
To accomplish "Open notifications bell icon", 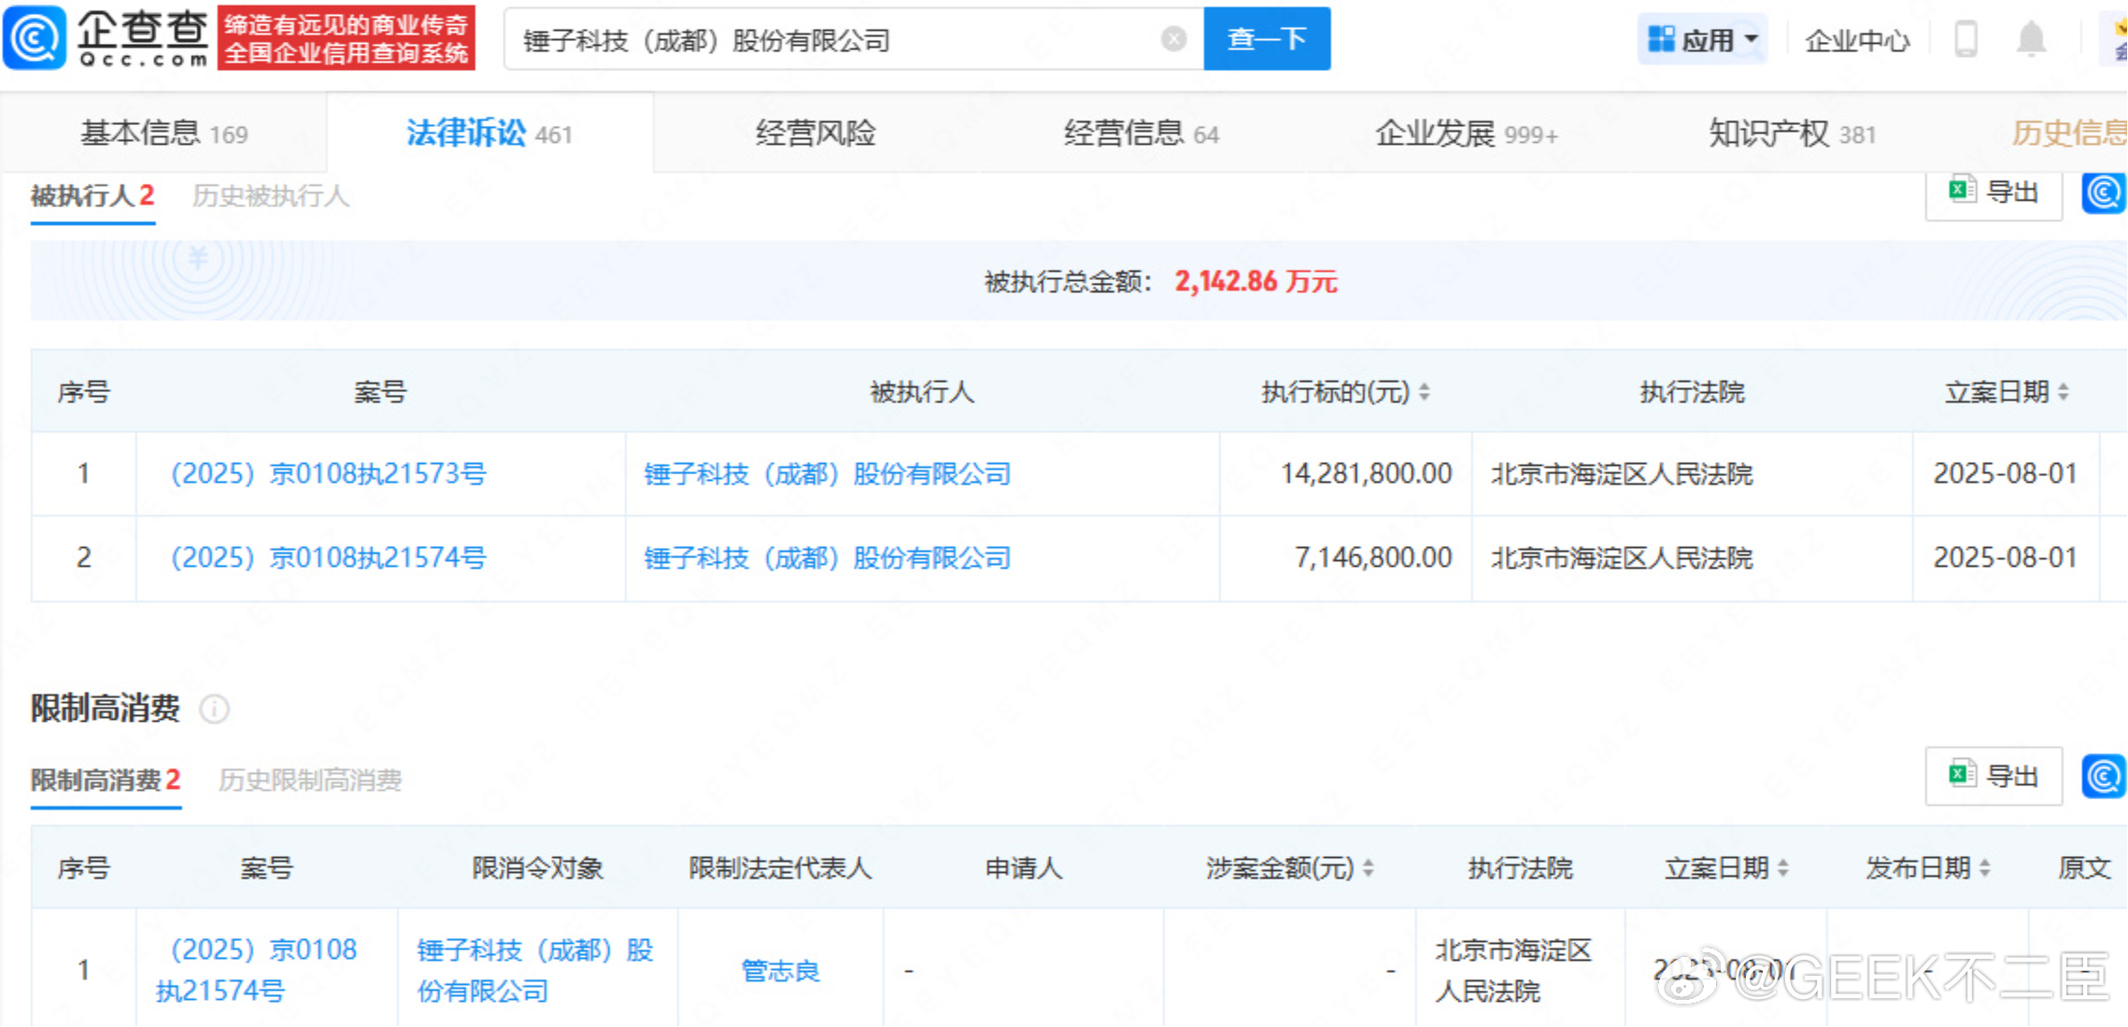I will (x=2031, y=39).
